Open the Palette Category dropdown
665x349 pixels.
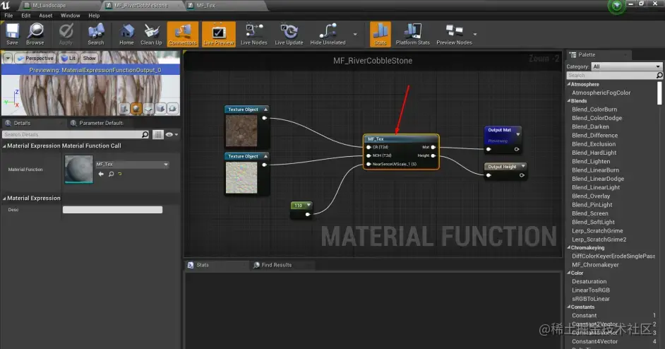point(626,66)
